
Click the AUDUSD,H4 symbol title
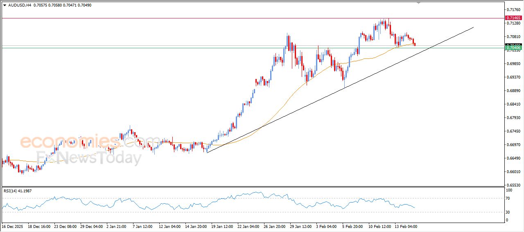[x=20, y=5]
